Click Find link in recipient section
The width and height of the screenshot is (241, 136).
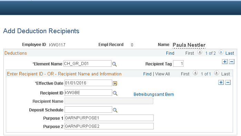point(147,74)
